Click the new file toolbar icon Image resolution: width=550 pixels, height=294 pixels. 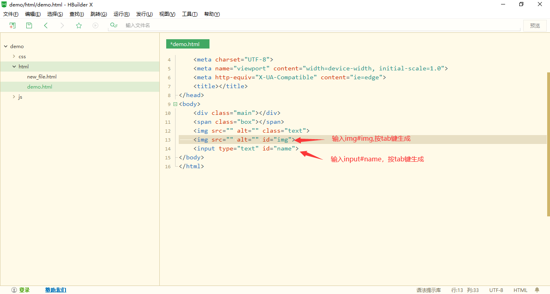pos(13,25)
